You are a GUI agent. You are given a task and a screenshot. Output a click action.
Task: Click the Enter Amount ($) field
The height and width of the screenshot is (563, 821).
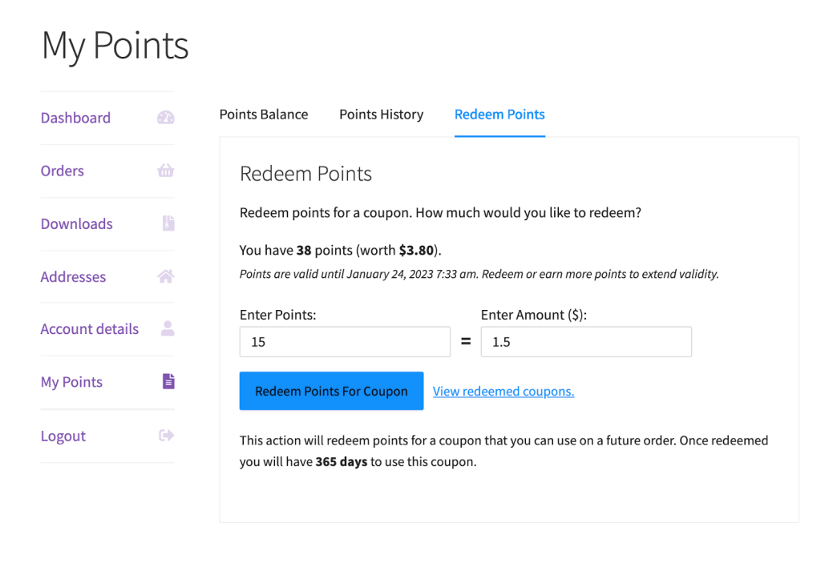tap(585, 342)
